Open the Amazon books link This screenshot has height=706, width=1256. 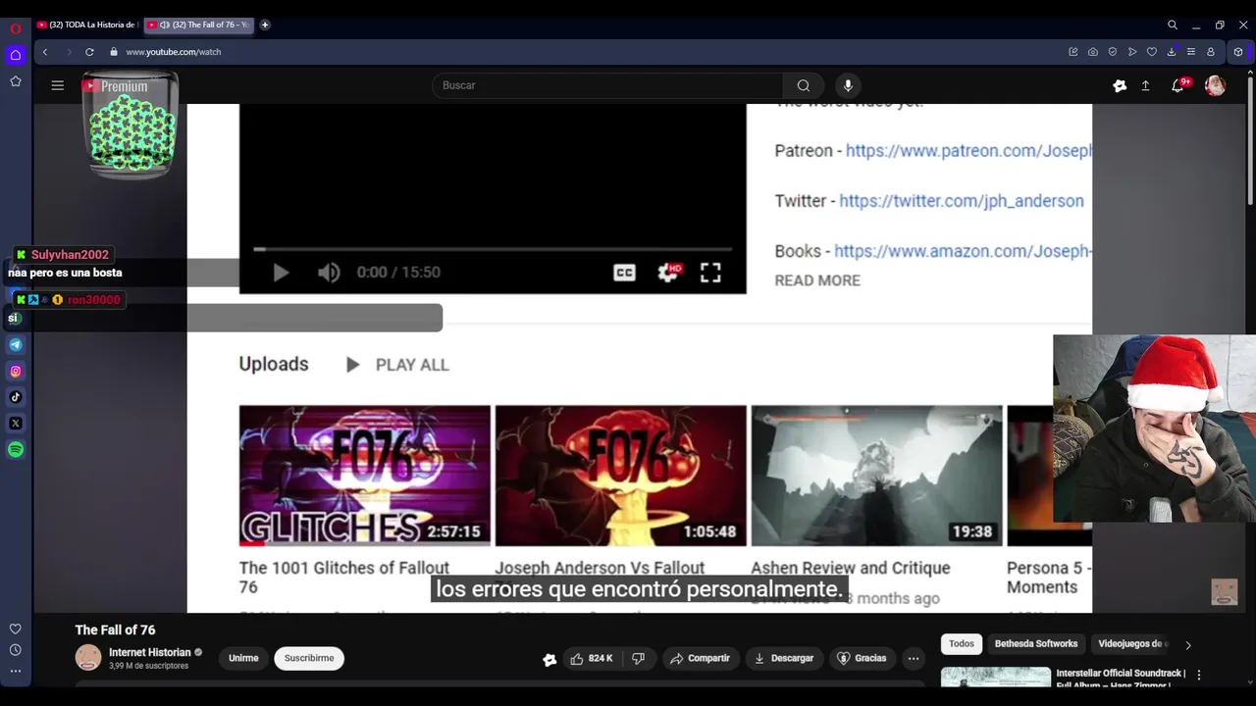(963, 251)
